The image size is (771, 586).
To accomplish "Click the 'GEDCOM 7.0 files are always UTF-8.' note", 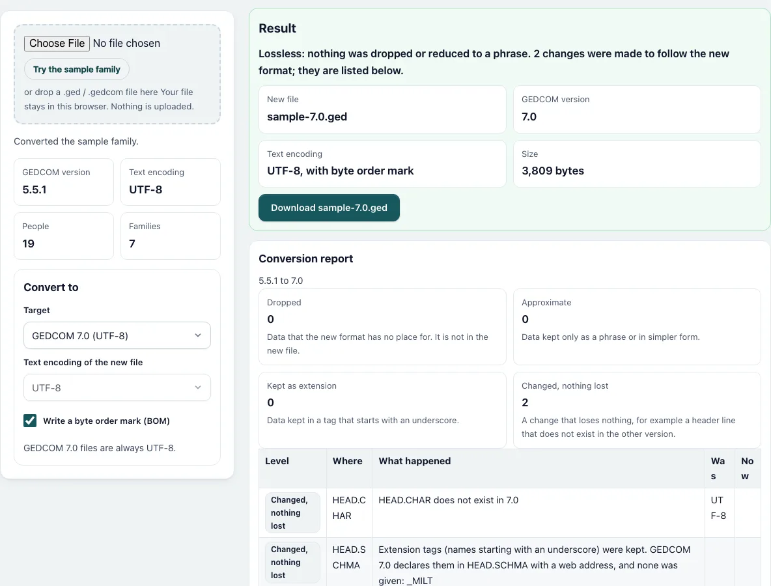I will (x=100, y=449).
